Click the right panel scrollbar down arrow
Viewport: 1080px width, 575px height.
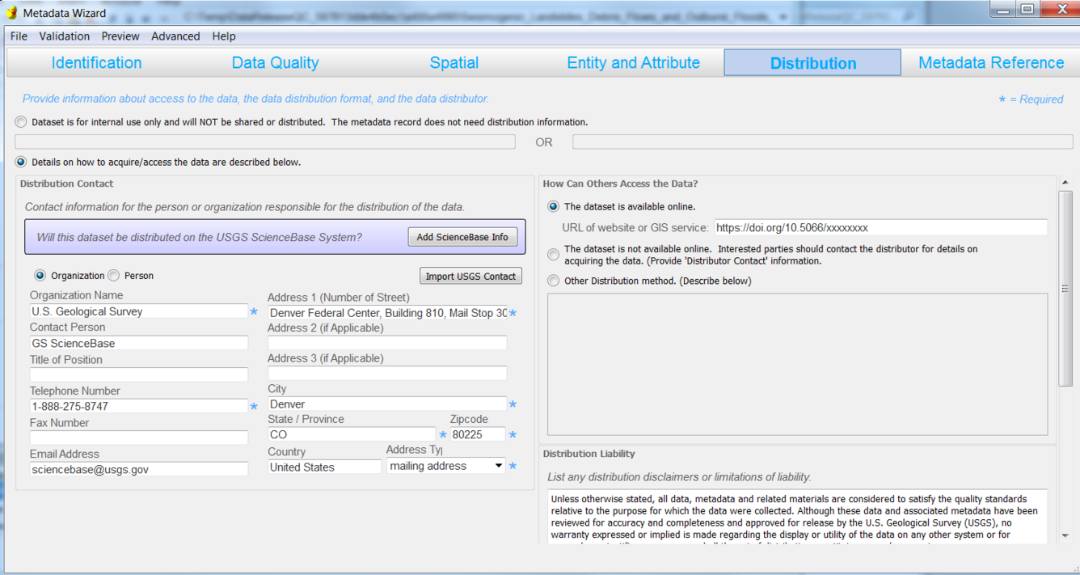pos(1065,535)
